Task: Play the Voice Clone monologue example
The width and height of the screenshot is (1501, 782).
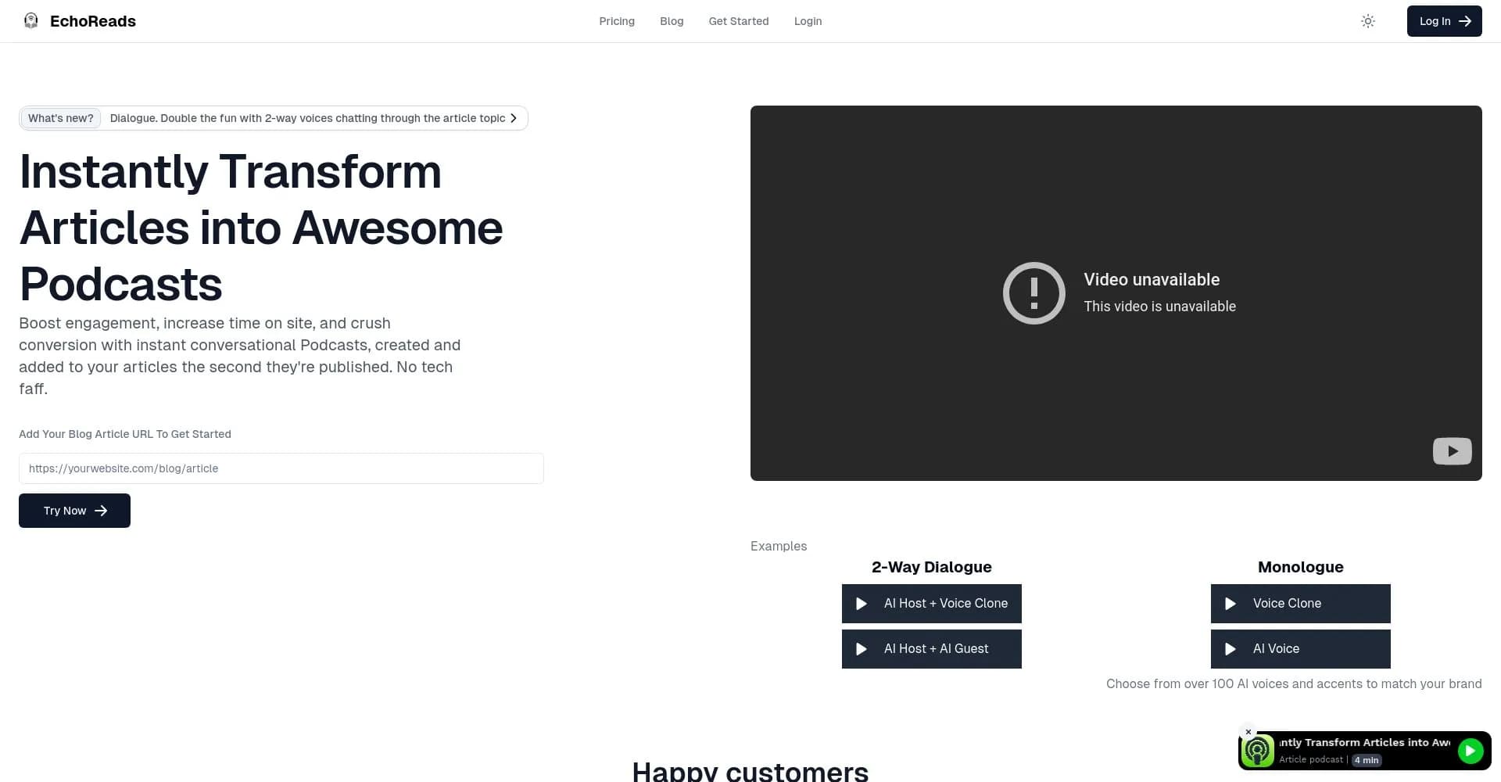Action: pyautogui.click(x=1300, y=604)
